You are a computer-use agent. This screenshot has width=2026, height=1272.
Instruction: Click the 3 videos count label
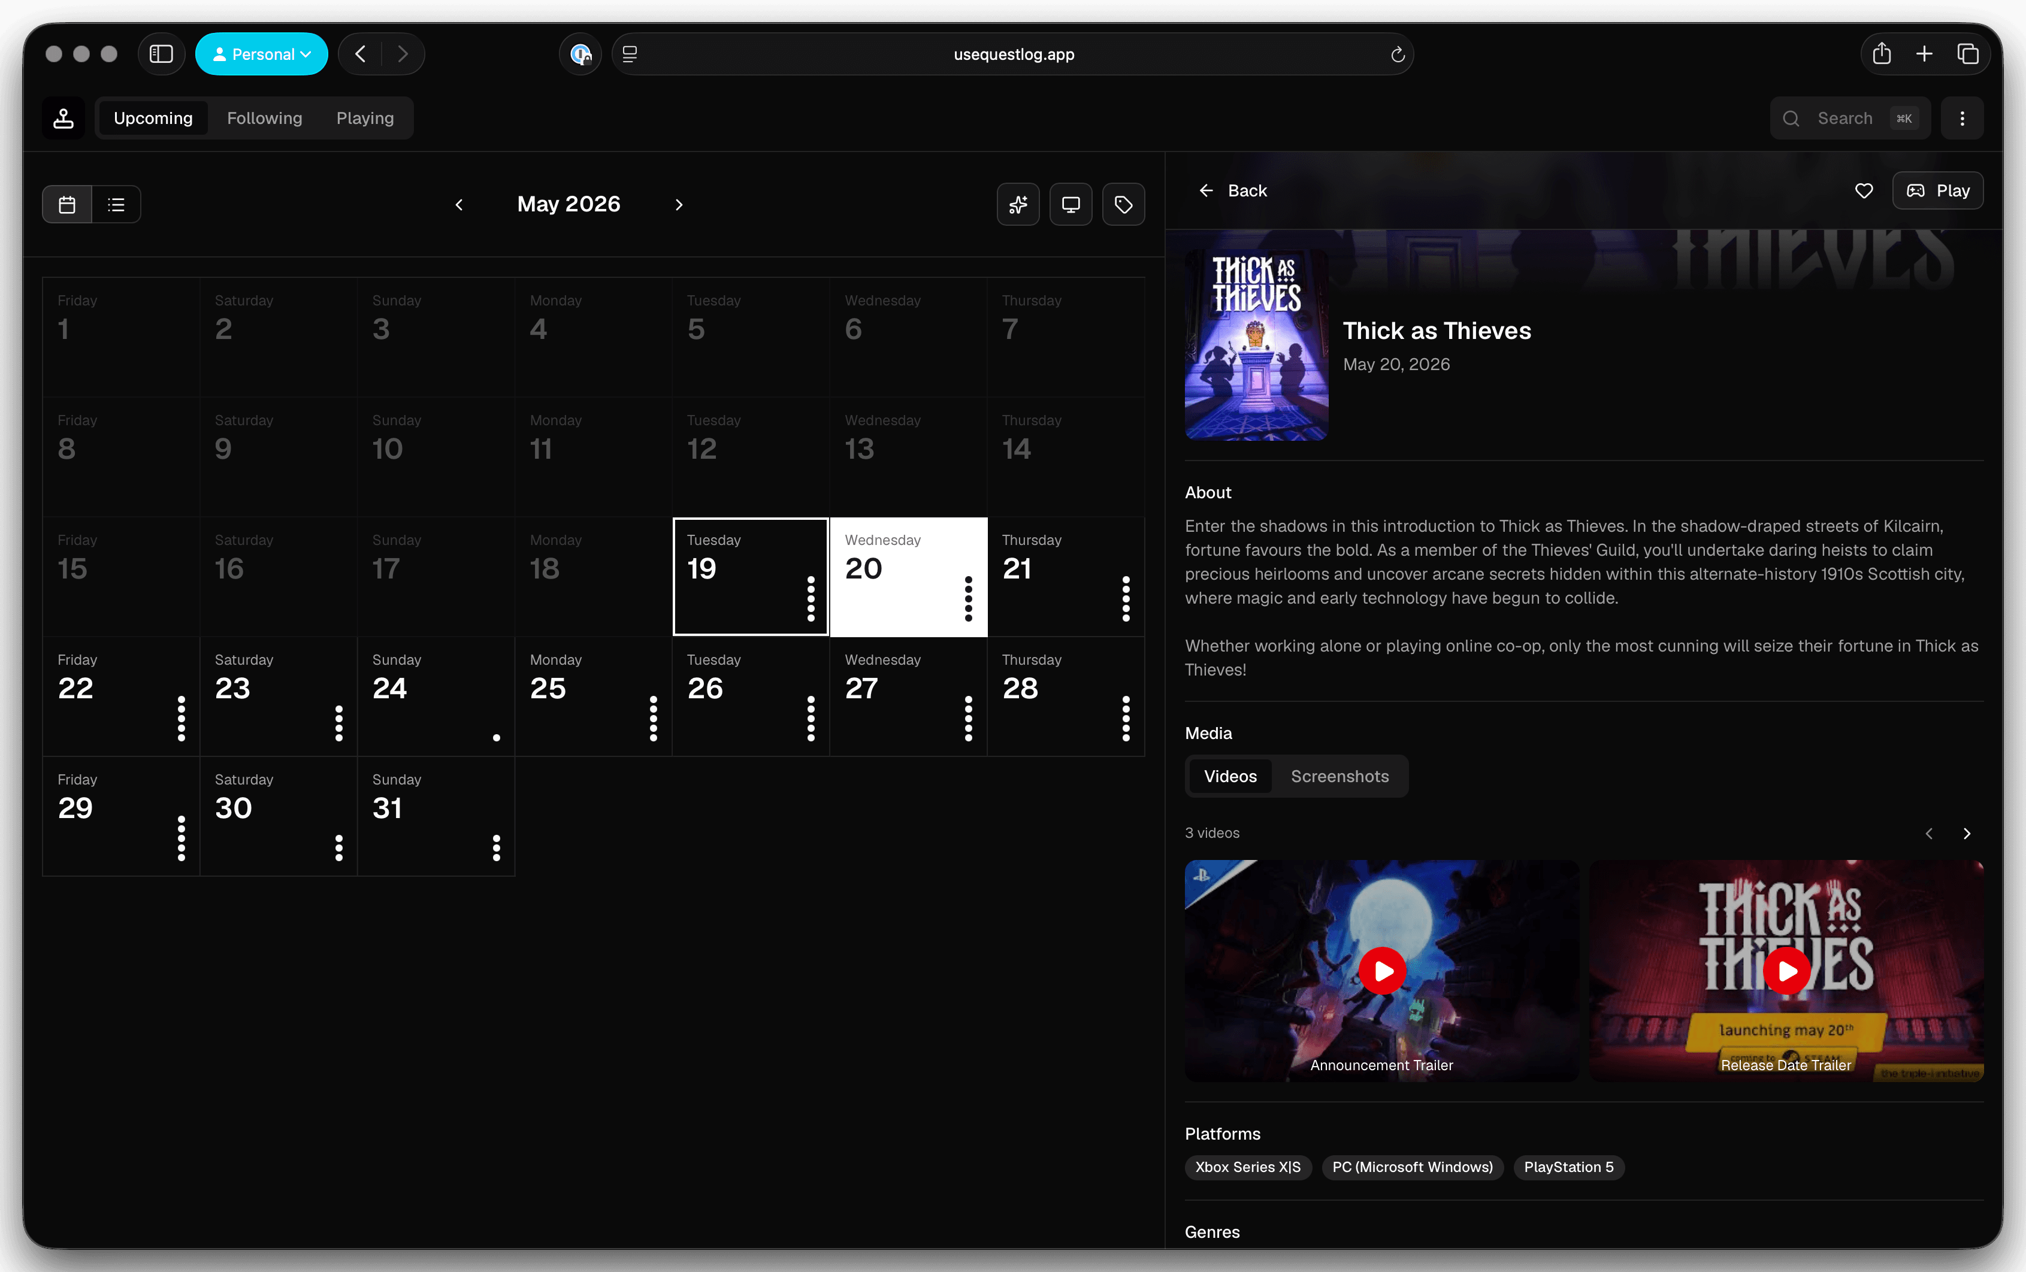coord(1211,833)
